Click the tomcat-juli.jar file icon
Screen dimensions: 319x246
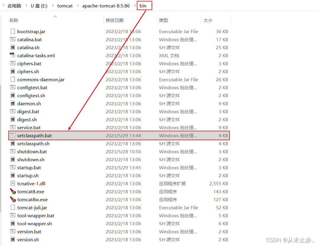coord(12,207)
